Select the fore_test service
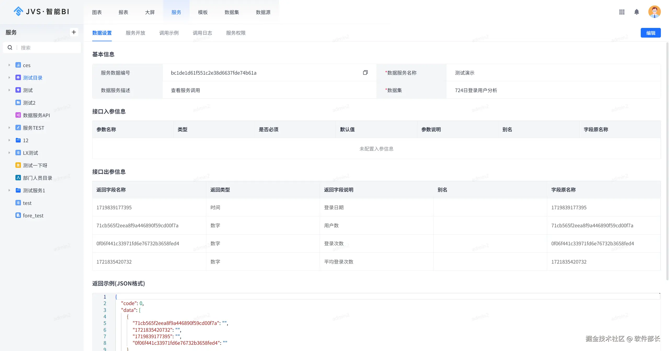 (33, 216)
